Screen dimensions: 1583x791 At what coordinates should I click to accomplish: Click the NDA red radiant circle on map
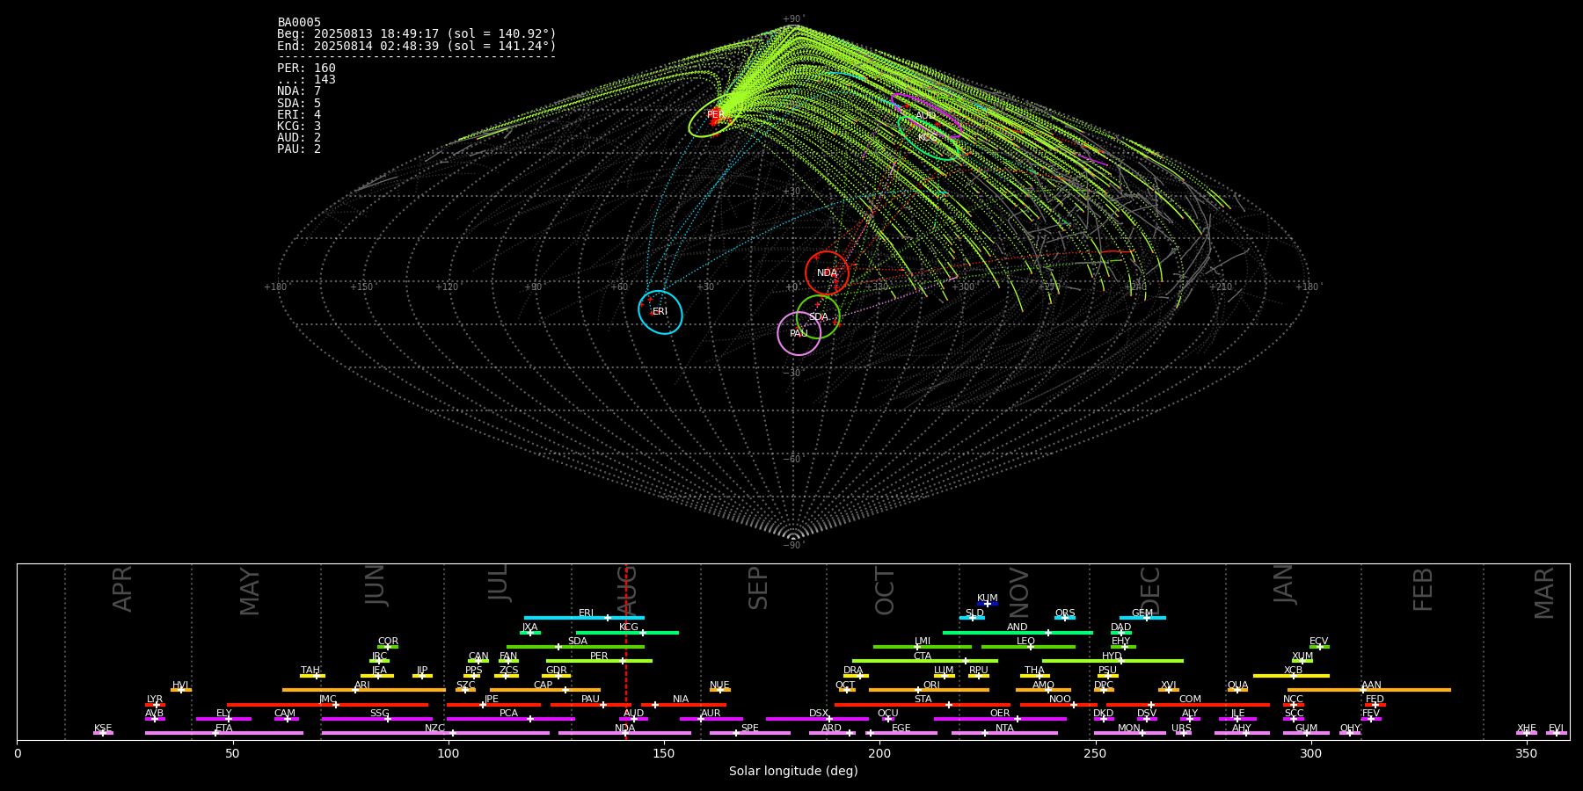(827, 272)
